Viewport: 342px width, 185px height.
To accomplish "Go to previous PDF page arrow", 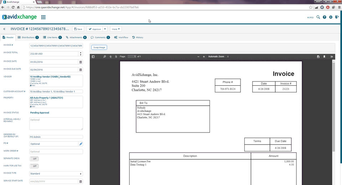I will pyautogui.click(x=110, y=57).
